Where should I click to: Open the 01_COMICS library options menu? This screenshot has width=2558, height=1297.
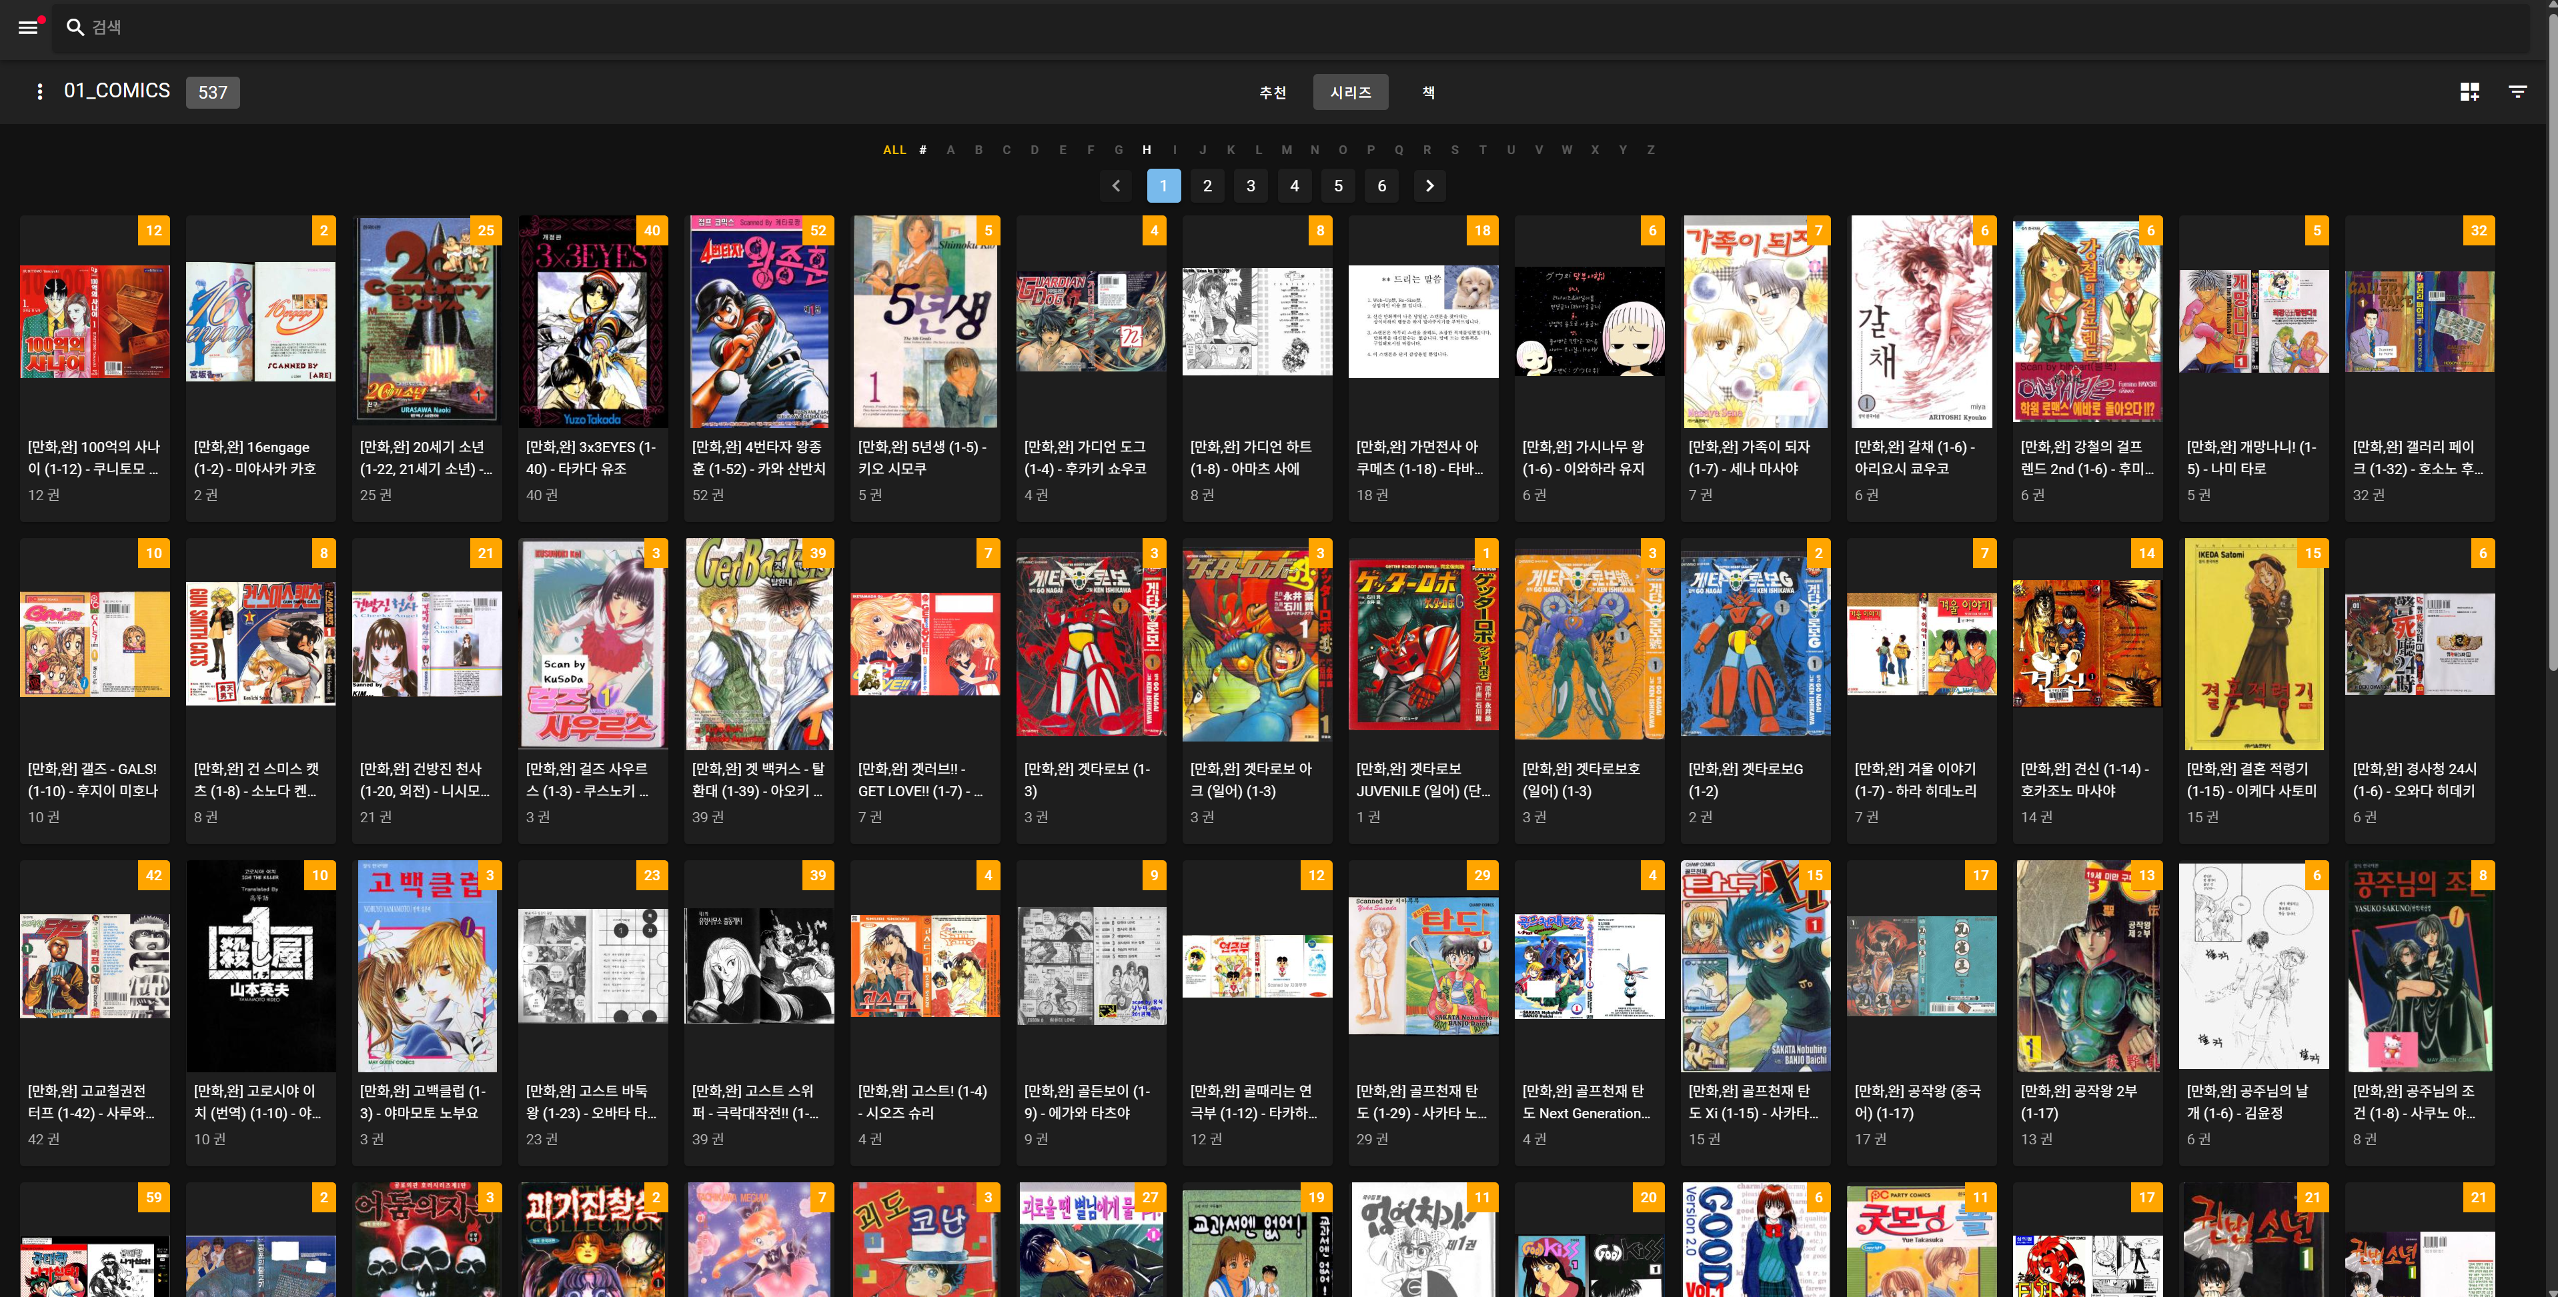40,91
